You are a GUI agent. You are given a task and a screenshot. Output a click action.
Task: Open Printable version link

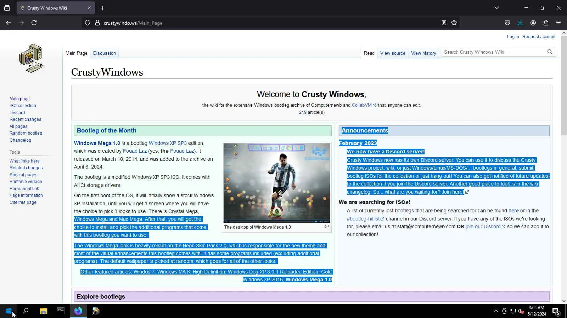[x=26, y=182]
